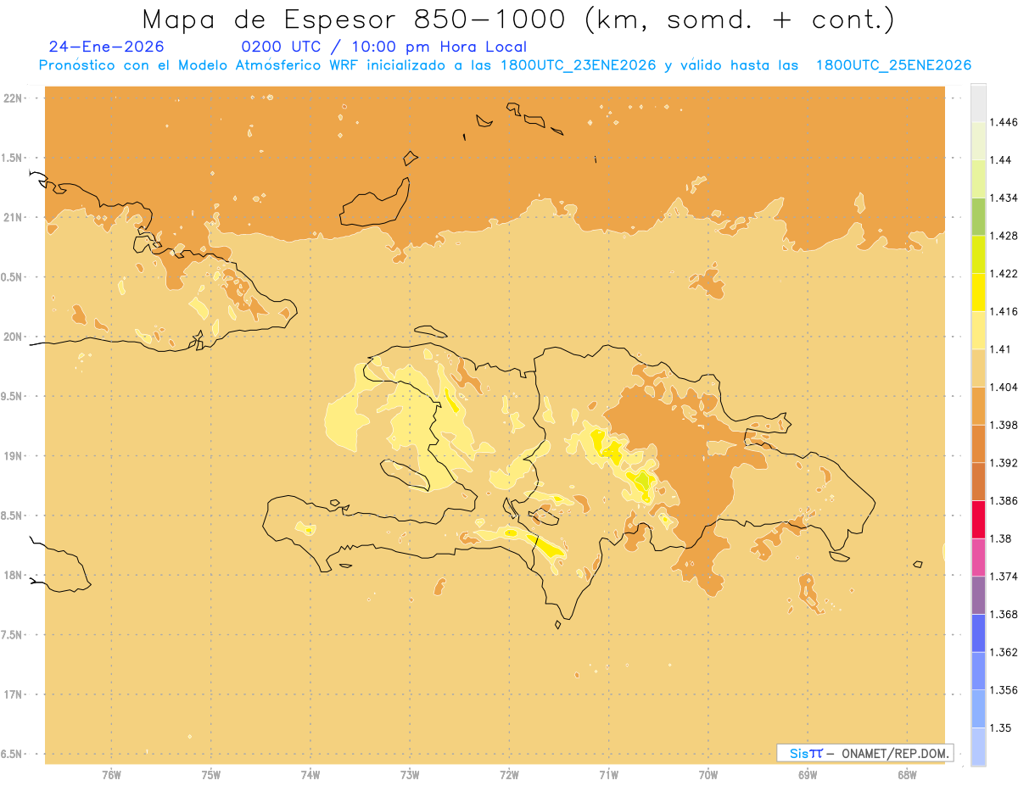
Task: Click the longitude axis label 72W
Action: [x=509, y=775]
